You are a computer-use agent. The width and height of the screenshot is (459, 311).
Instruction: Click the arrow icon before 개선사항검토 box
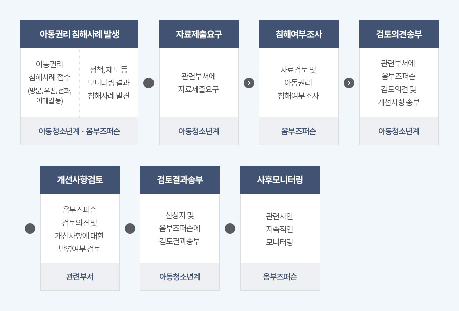click(30, 228)
